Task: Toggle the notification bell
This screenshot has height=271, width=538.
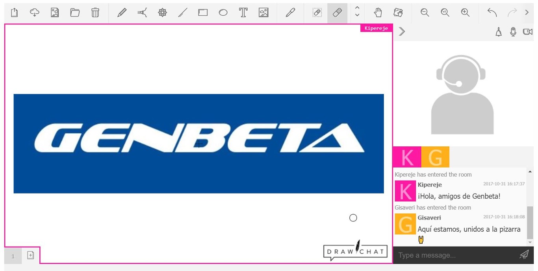Action: point(499,32)
